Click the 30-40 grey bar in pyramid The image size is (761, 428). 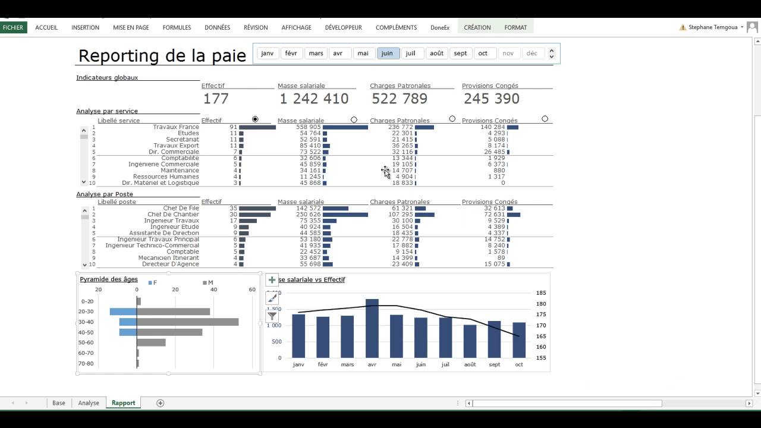tap(187, 322)
